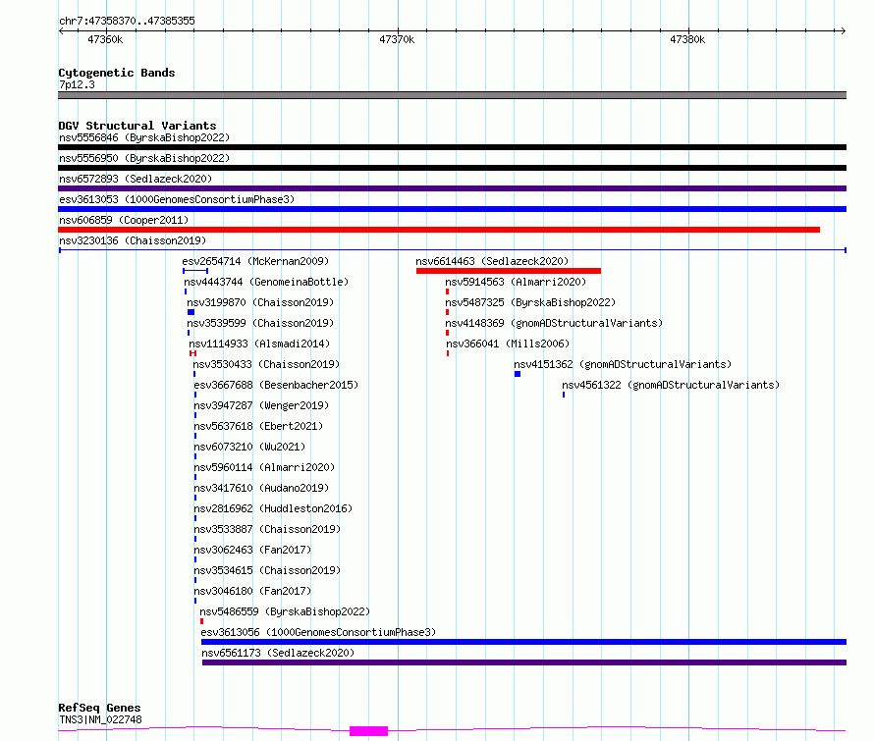Open variant nsv5556950 (ByrskaBishop2022) label
874x741 pixels.
click(144, 158)
